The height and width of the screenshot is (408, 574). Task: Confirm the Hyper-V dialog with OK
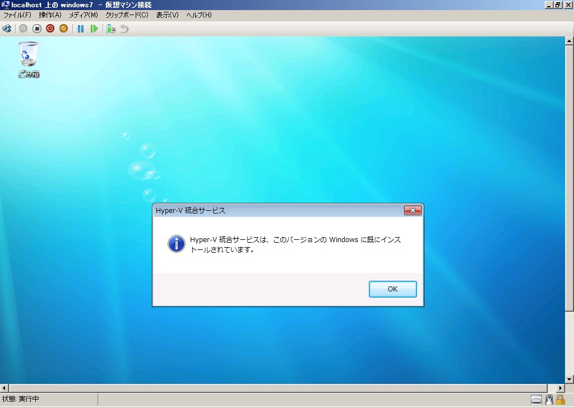(x=392, y=289)
